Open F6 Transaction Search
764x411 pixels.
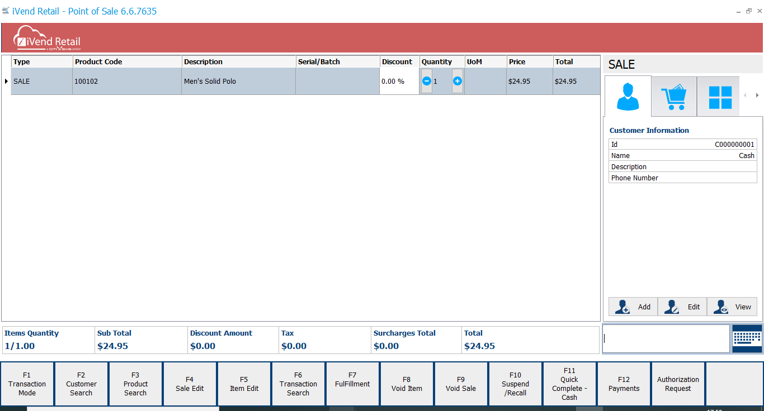[299, 384]
